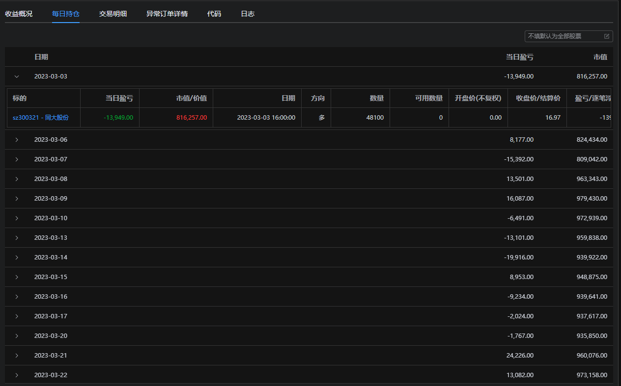Expand the 2023-03-22 row chevron

pyautogui.click(x=17, y=375)
